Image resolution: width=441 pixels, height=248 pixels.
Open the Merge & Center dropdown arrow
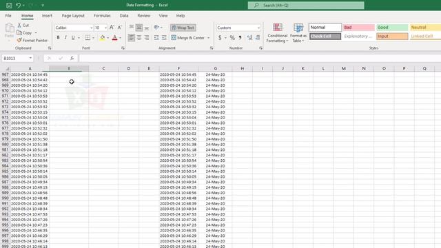point(208,38)
